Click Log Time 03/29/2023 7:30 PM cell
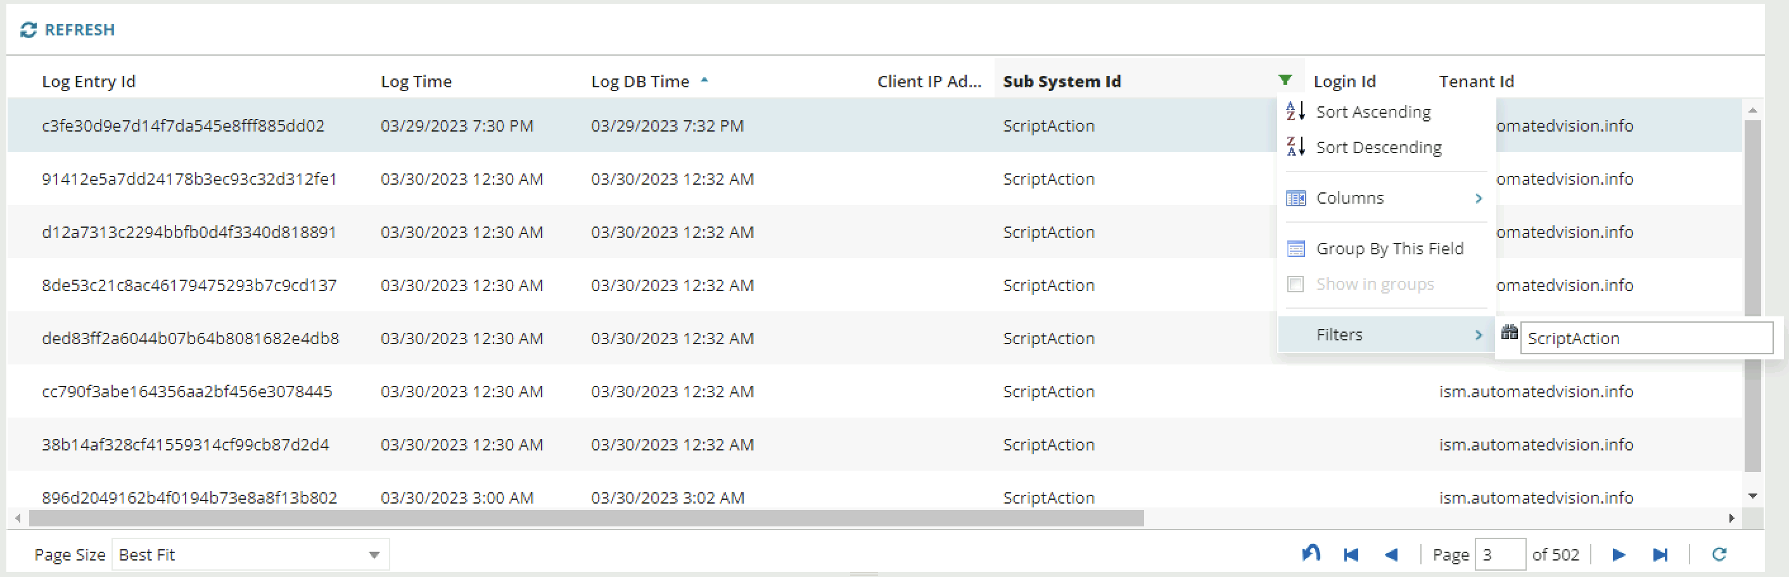This screenshot has width=1789, height=577. coord(457,125)
